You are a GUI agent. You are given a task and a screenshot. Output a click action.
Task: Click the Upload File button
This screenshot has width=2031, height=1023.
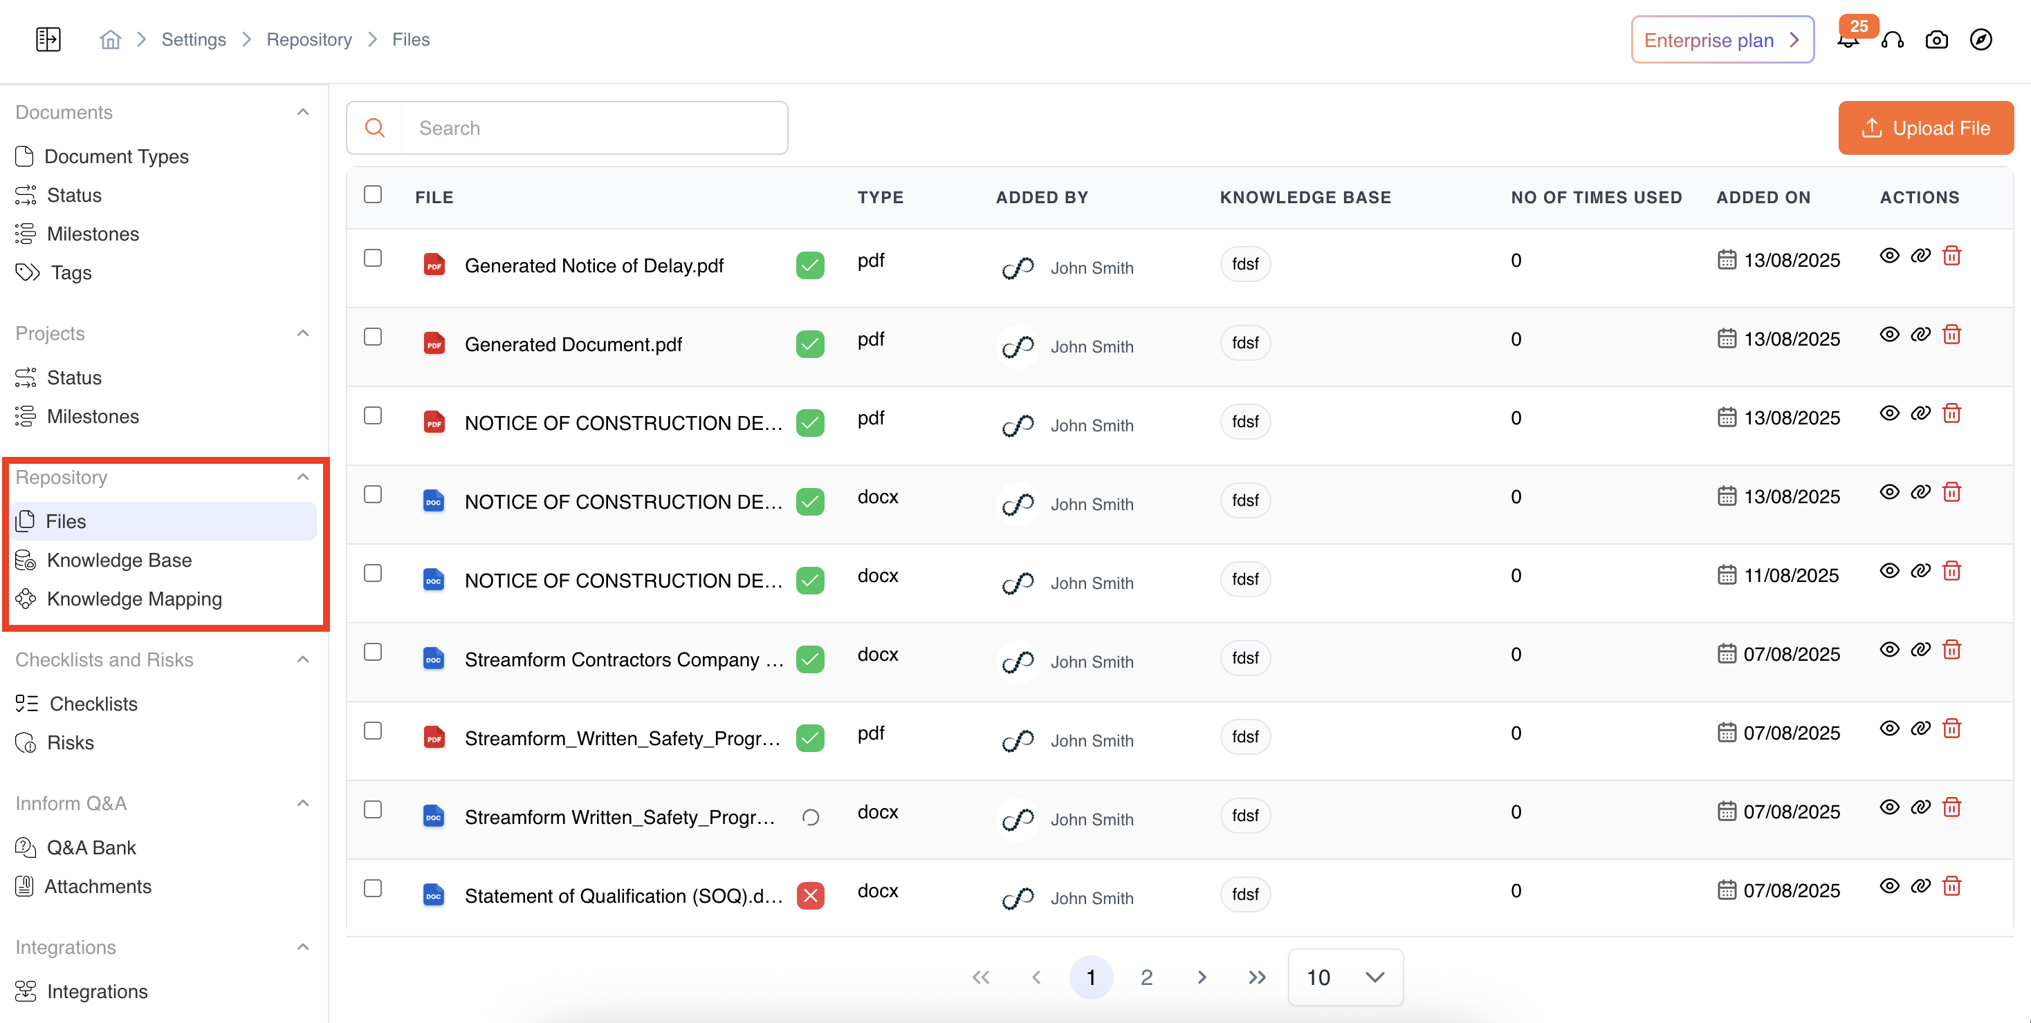point(1925,128)
